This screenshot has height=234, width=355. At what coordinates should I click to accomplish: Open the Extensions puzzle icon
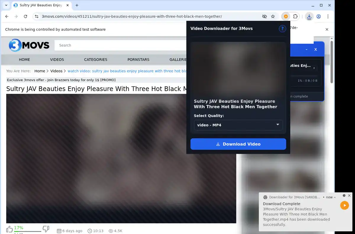click(295, 17)
